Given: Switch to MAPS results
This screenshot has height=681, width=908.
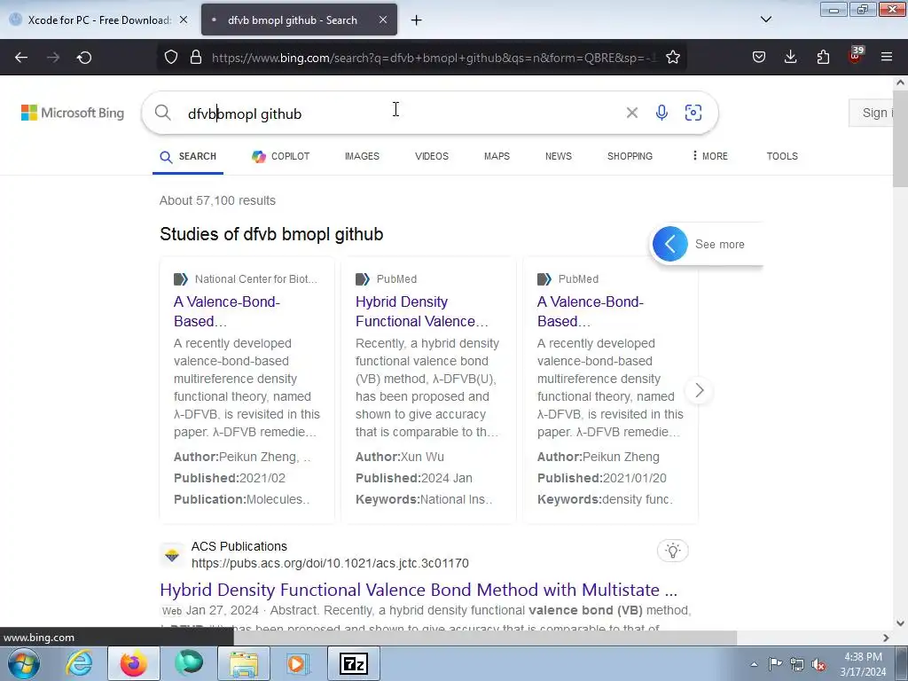Looking at the screenshot, I should pyautogui.click(x=497, y=156).
